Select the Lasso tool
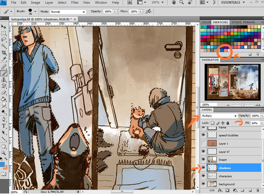The width and height of the screenshot is (264, 194). pyautogui.click(x=4, y=40)
